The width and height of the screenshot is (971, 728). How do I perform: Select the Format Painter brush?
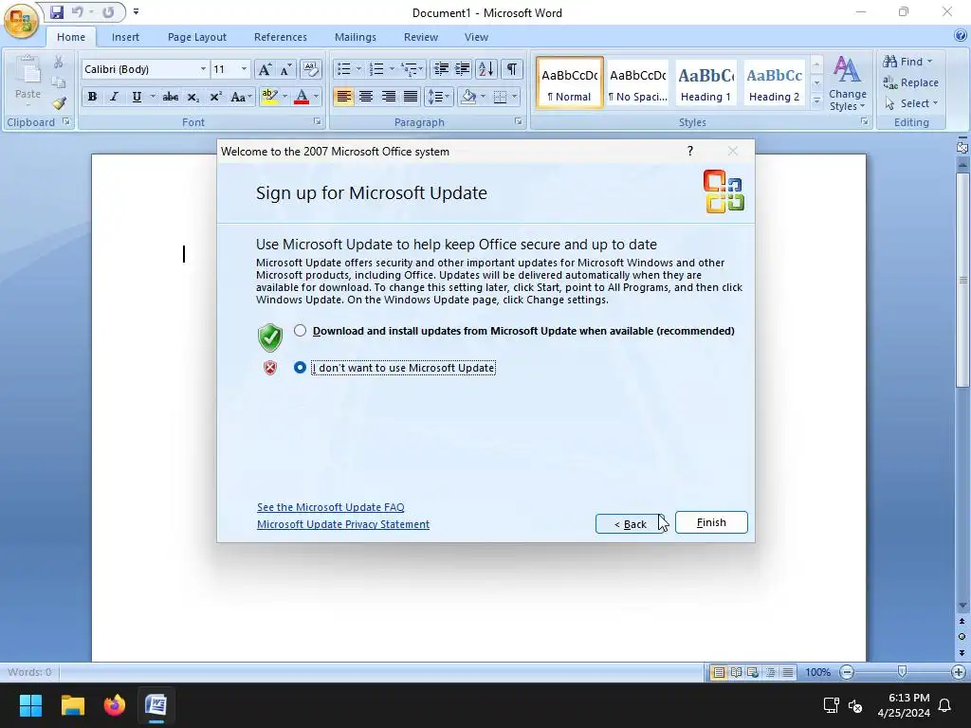pos(59,102)
